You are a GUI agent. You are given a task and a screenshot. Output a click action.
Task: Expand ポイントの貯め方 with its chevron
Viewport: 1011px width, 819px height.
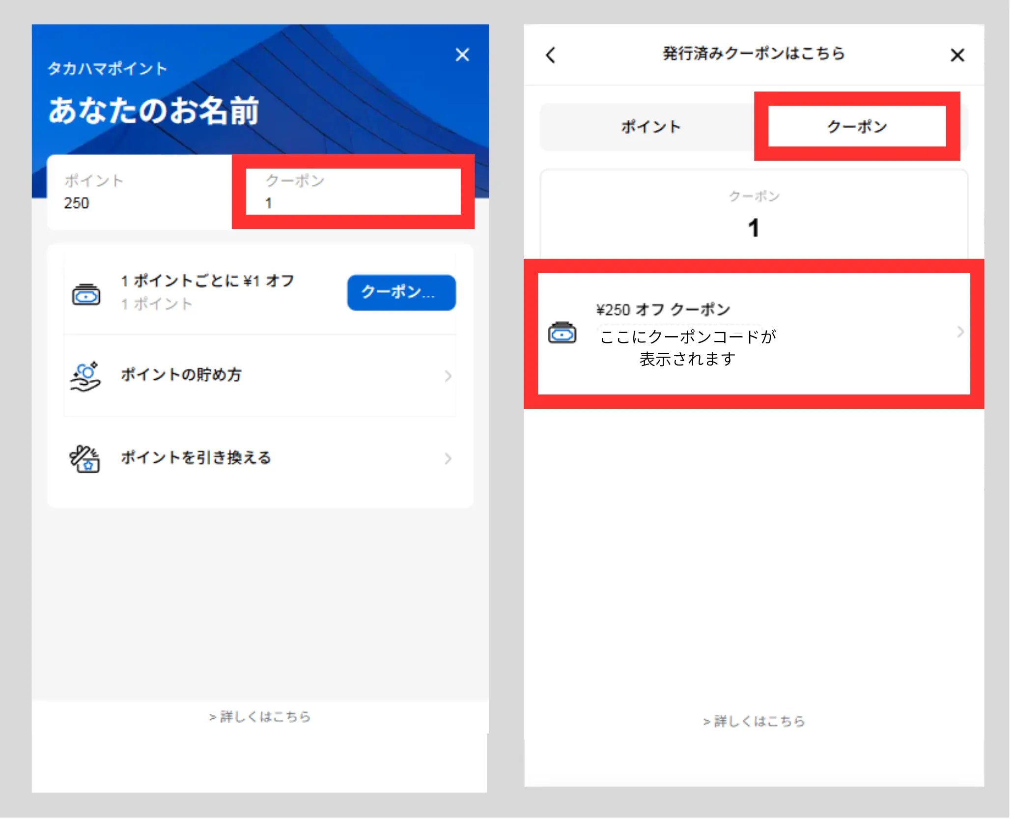pyautogui.click(x=448, y=377)
